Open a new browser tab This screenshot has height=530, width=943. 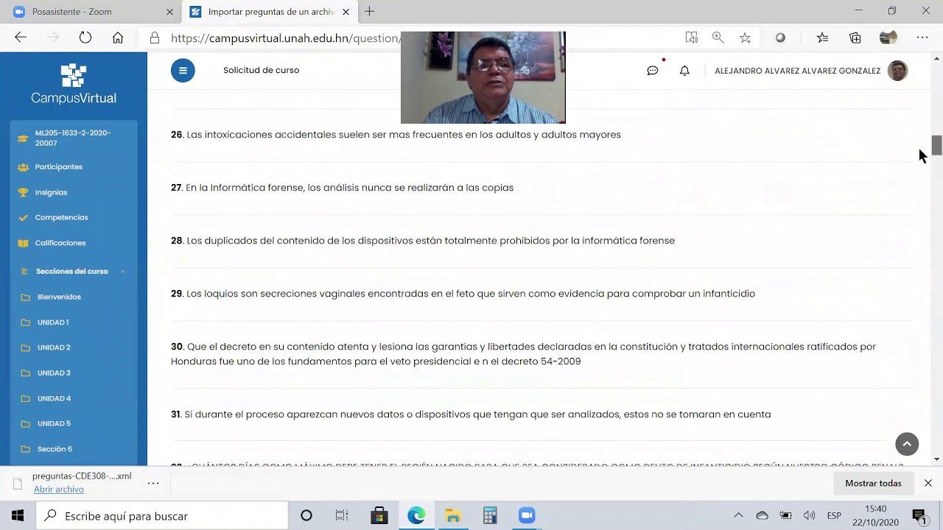pyautogui.click(x=369, y=12)
